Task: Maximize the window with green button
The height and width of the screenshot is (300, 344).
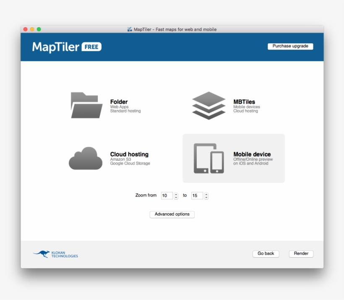Action: [39, 29]
